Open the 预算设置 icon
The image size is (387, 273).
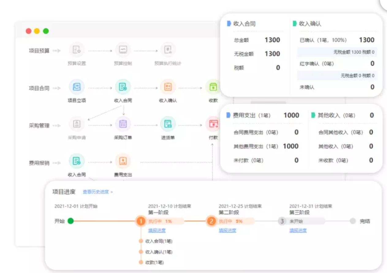point(77,50)
